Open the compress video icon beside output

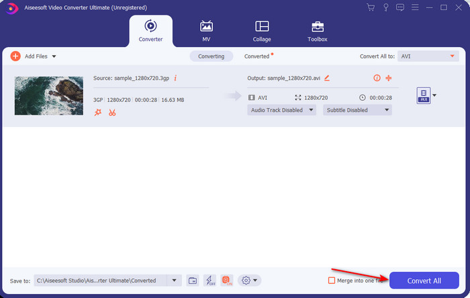pos(388,78)
